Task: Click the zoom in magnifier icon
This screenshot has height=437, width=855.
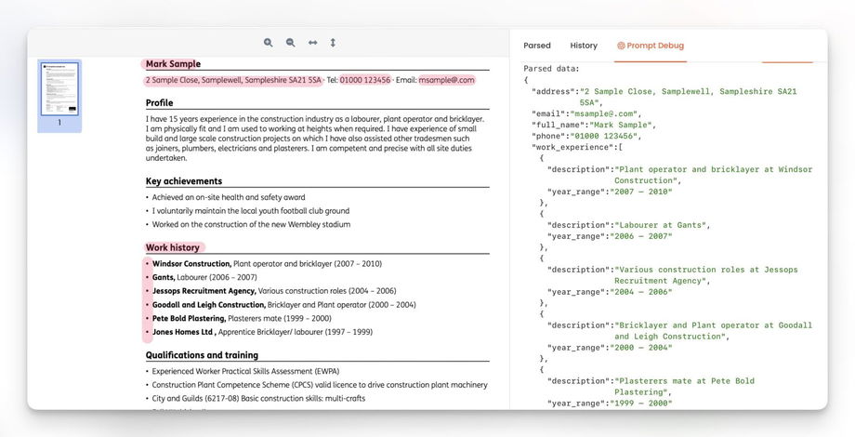Action: (269, 43)
